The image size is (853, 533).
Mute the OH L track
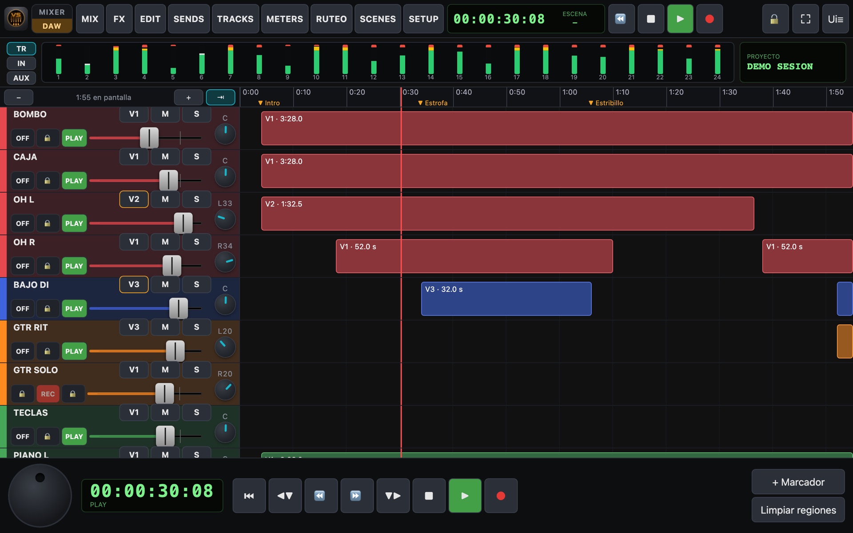(x=165, y=199)
